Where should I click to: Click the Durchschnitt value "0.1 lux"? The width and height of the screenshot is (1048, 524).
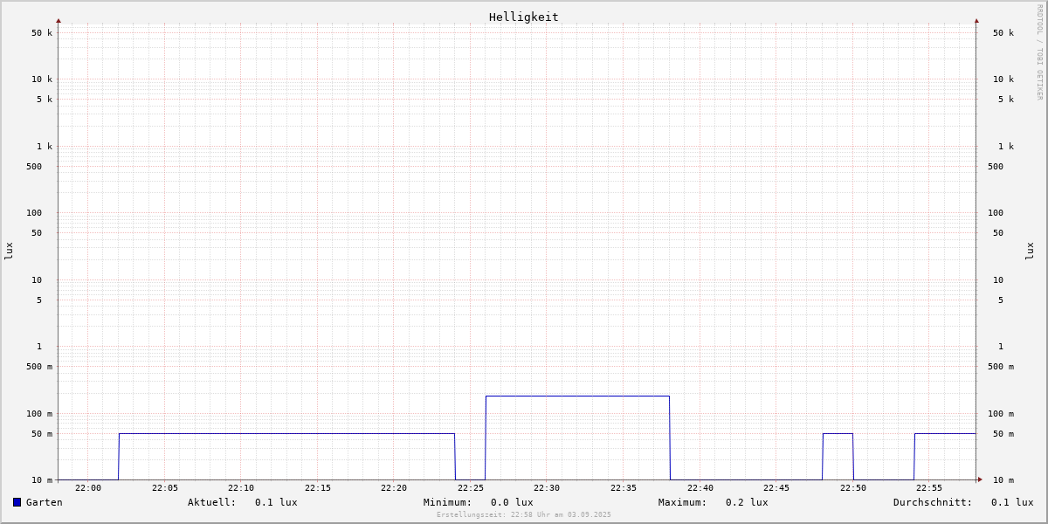(1012, 502)
